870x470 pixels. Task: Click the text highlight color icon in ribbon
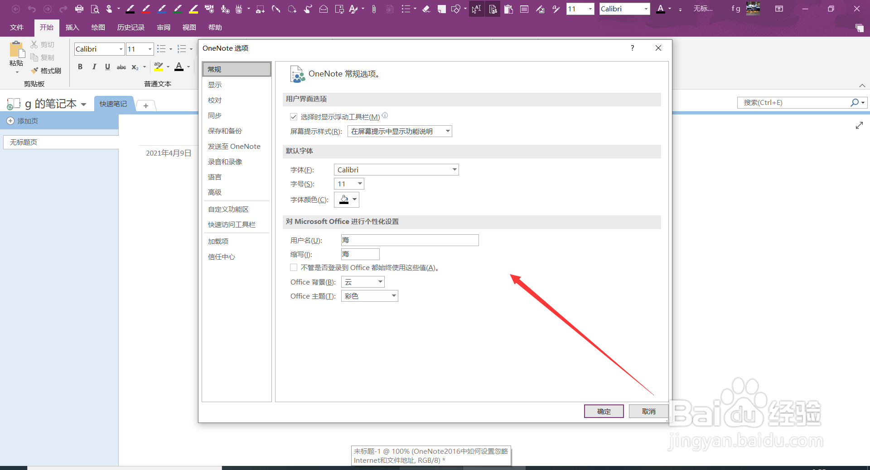point(158,66)
